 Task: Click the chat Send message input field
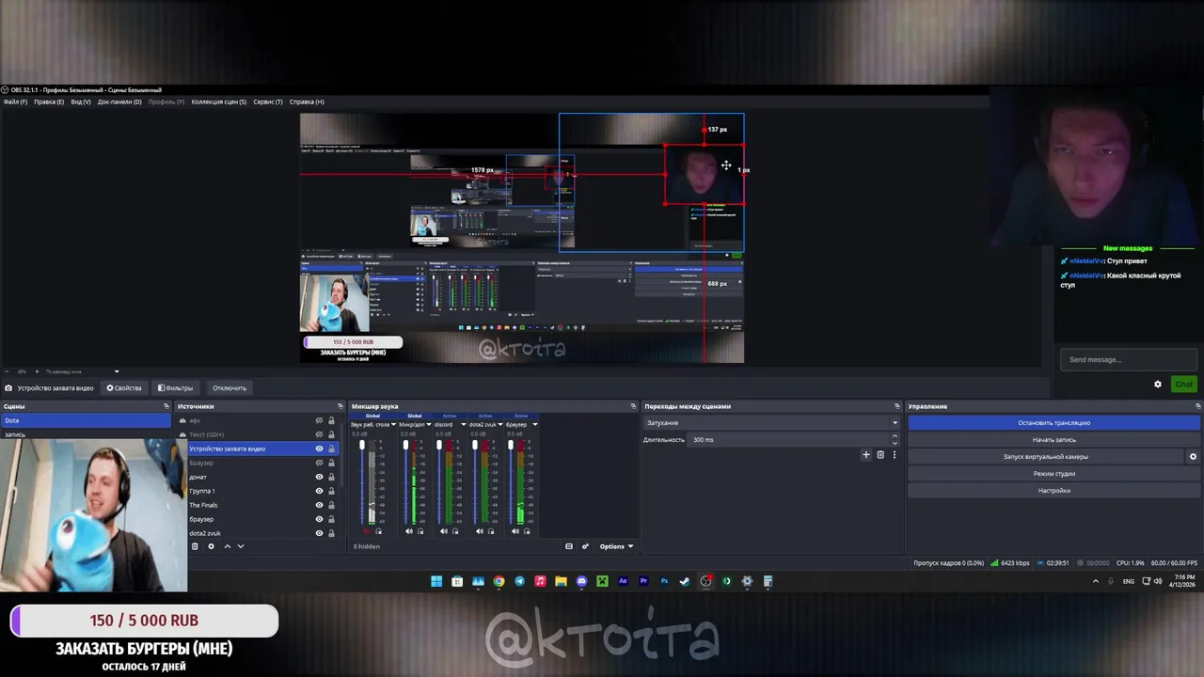(1127, 359)
